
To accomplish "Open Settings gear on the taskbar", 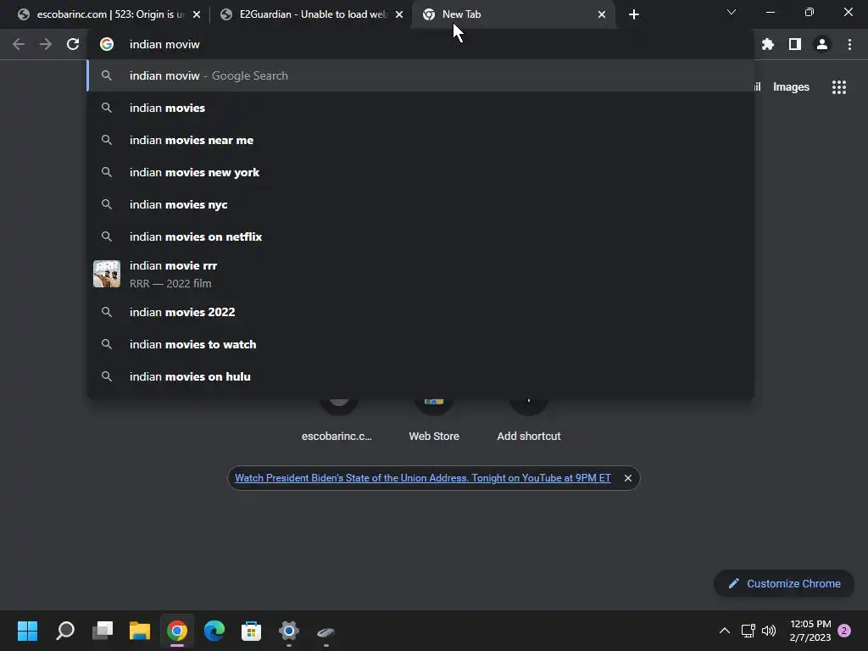I will pyautogui.click(x=288, y=631).
